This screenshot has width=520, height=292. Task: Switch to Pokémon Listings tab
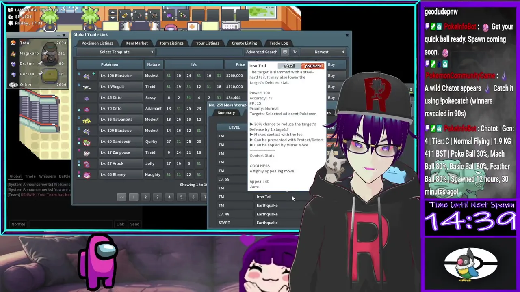tap(97, 43)
